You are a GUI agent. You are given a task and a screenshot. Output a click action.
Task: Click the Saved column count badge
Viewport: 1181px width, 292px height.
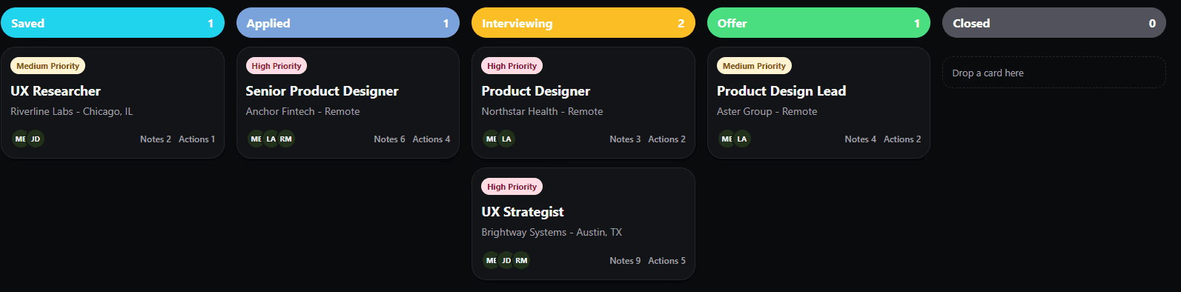(211, 24)
